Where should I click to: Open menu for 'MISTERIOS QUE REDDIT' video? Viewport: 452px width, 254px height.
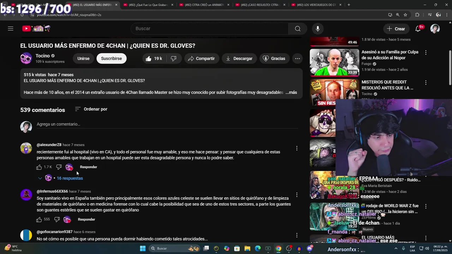click(426, 83)
